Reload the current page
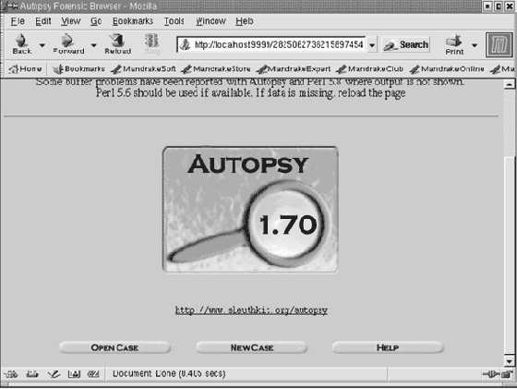 click(118, 43)
